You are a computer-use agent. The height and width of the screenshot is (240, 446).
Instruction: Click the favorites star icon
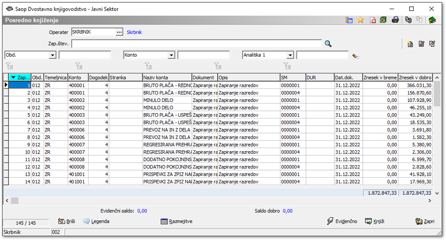coord(361,20)
